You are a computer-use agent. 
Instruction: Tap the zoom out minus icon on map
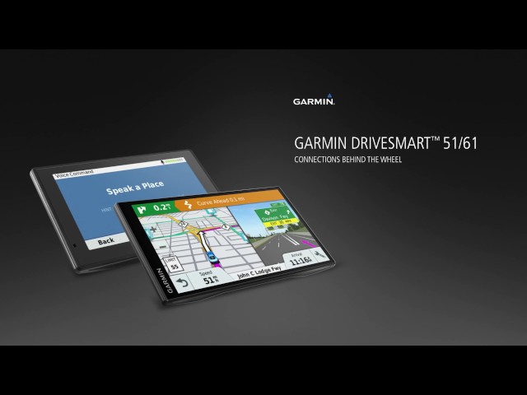tap(163, 247)
